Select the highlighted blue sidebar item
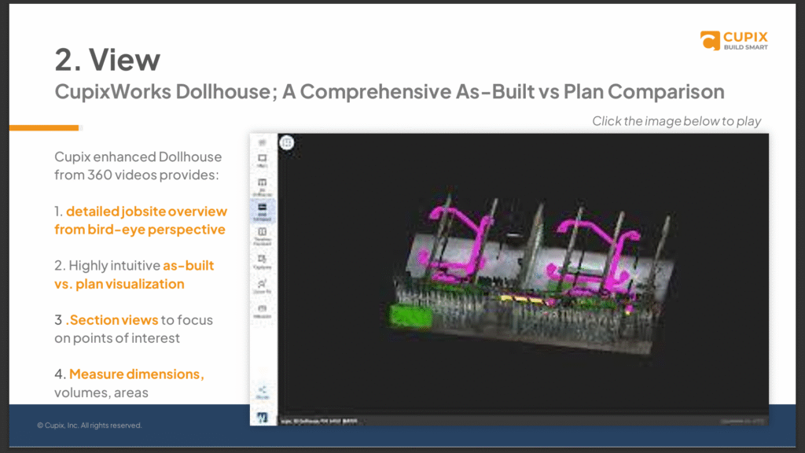Screen dimensions: 805x453 point(263,210)
